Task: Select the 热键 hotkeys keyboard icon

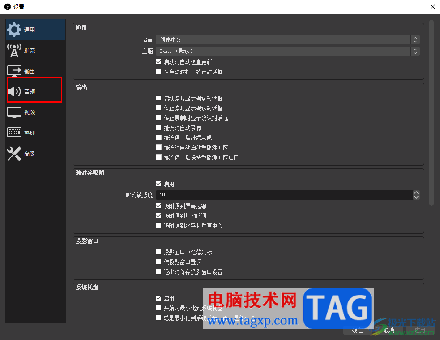Action: coord(14,132)
